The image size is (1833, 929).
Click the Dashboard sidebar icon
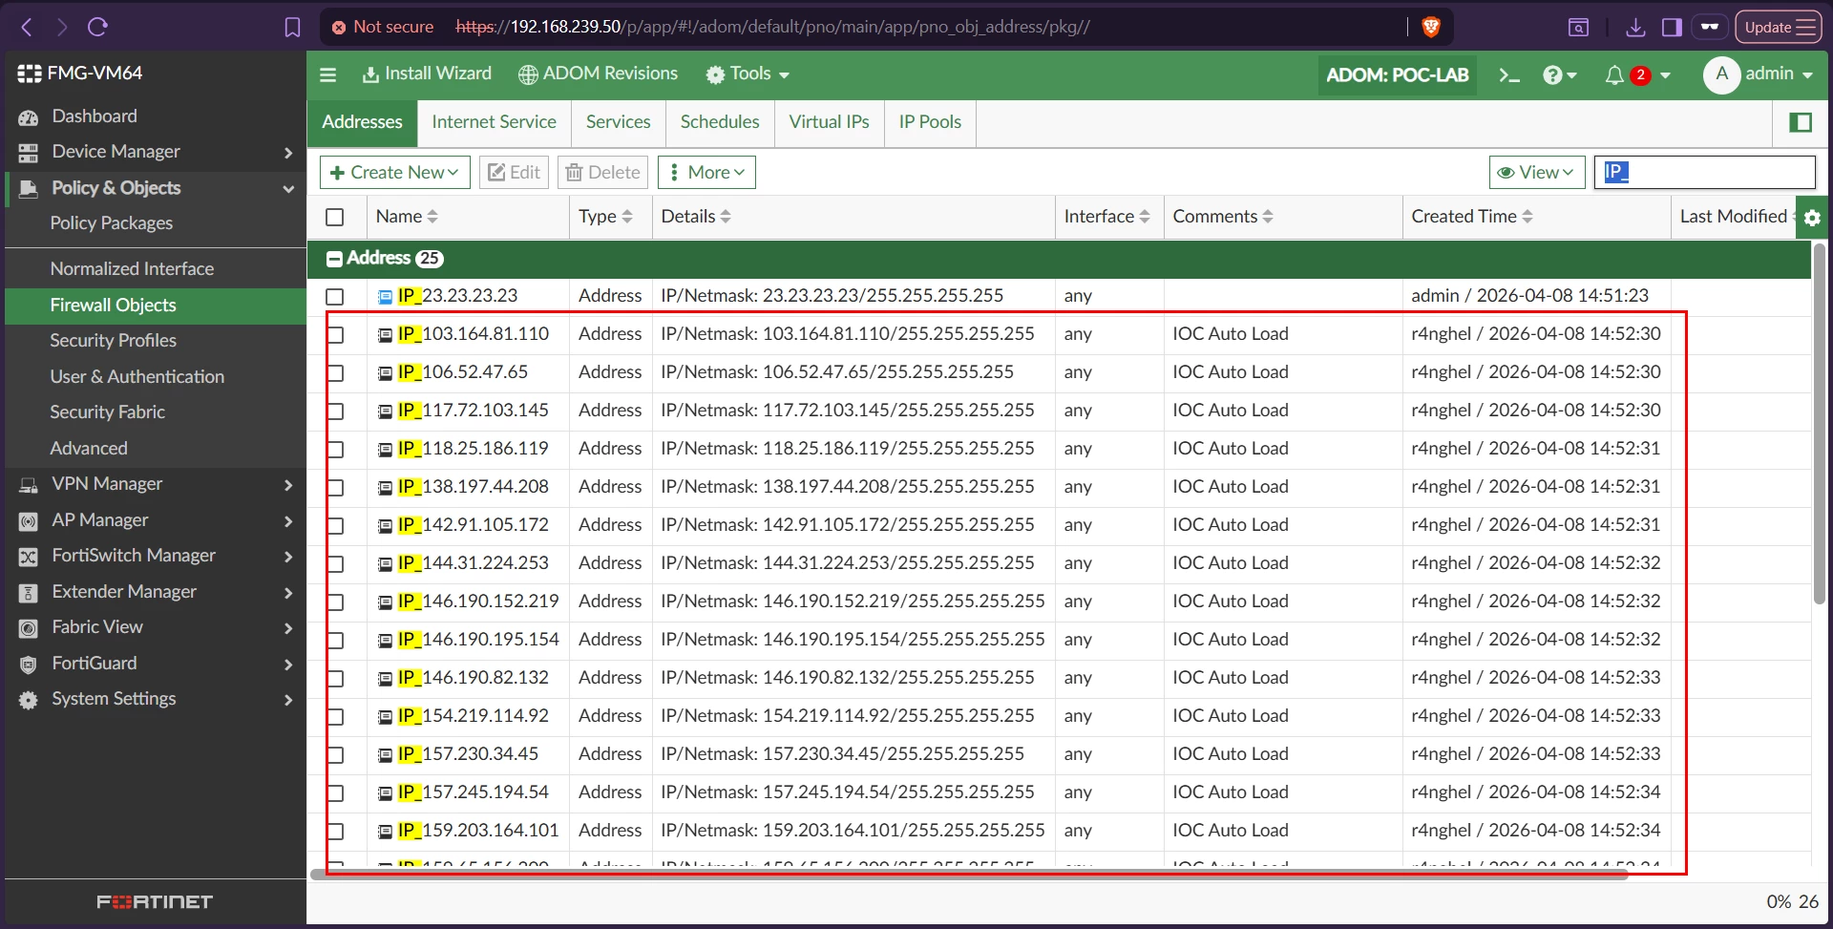[x=29, y=116]
